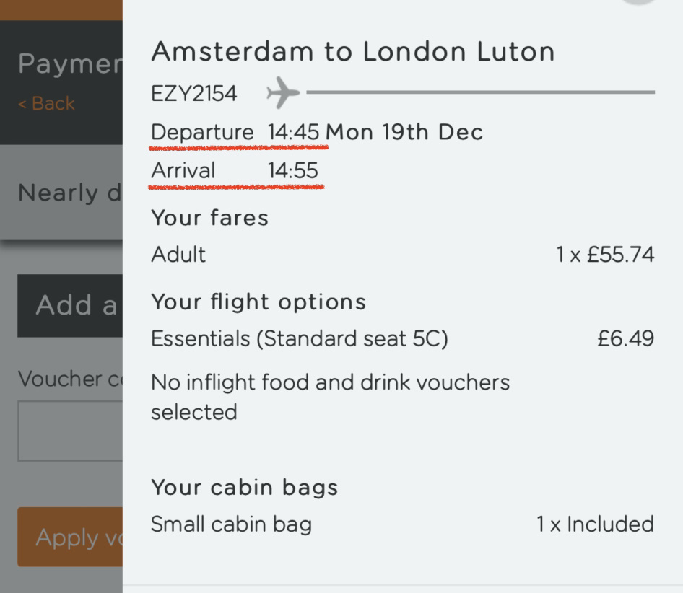Click the Arrival 14:55 time
The height and width of the screenshot is (593, 683).
pos(292,170)
